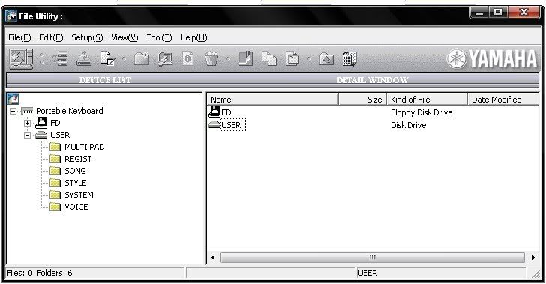Click the file with checkmark toolbar icon
The width and height of the screenshot is (546, 284).
[x=107, y=58]
